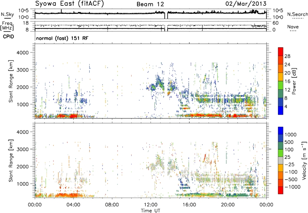
Task: Click the "18" tick on the frequency axis
Action: coord(26,23)
